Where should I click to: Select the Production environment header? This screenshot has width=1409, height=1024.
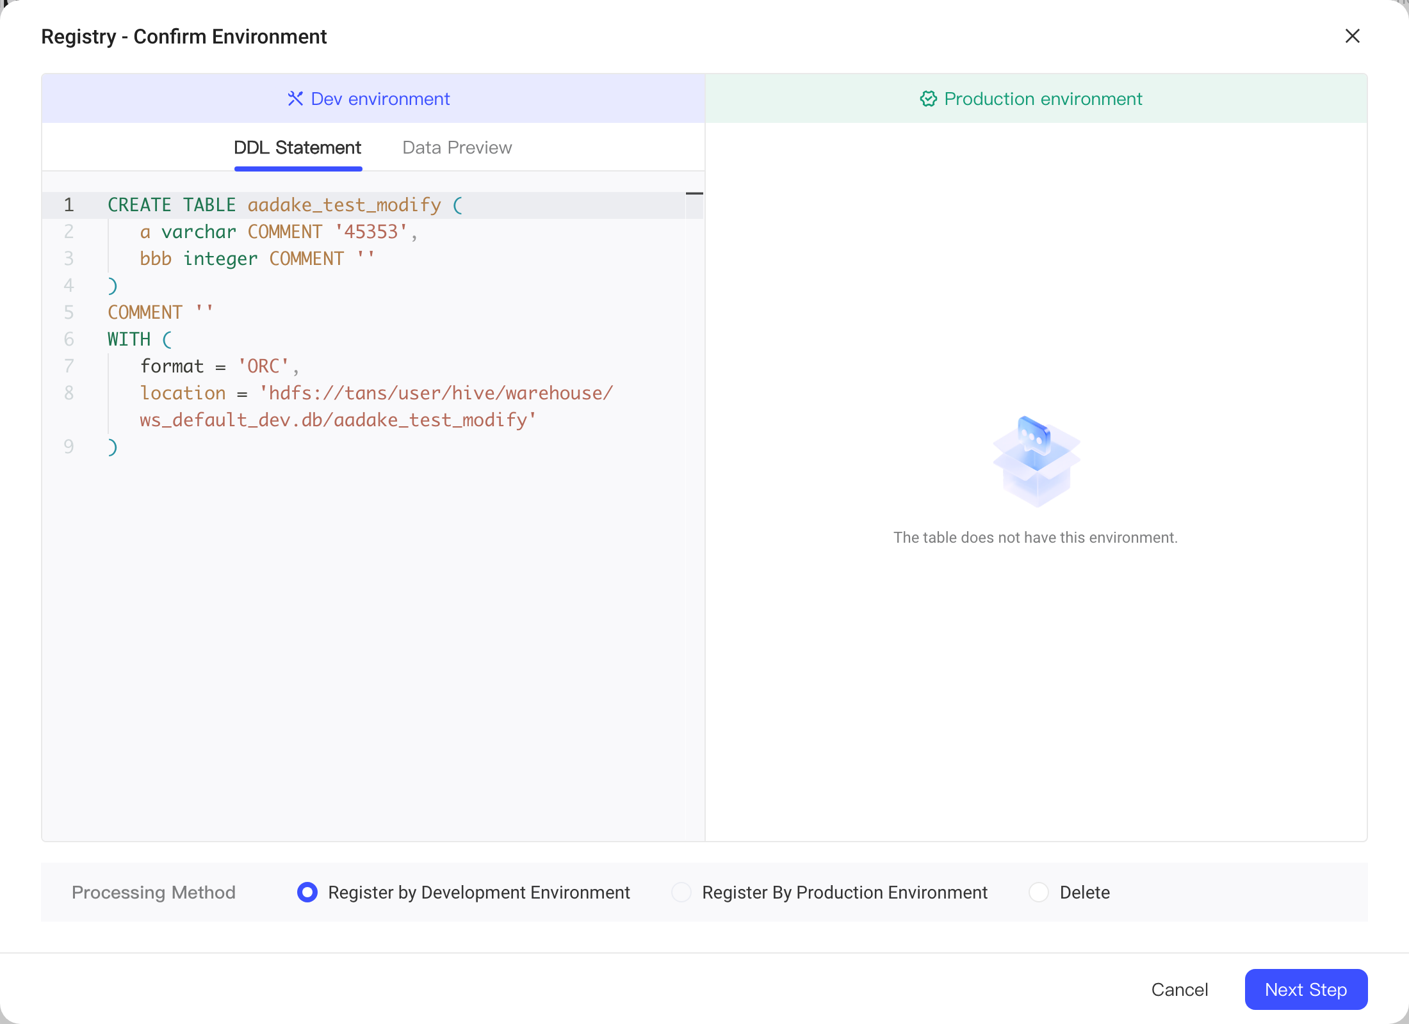point(1036,99)
